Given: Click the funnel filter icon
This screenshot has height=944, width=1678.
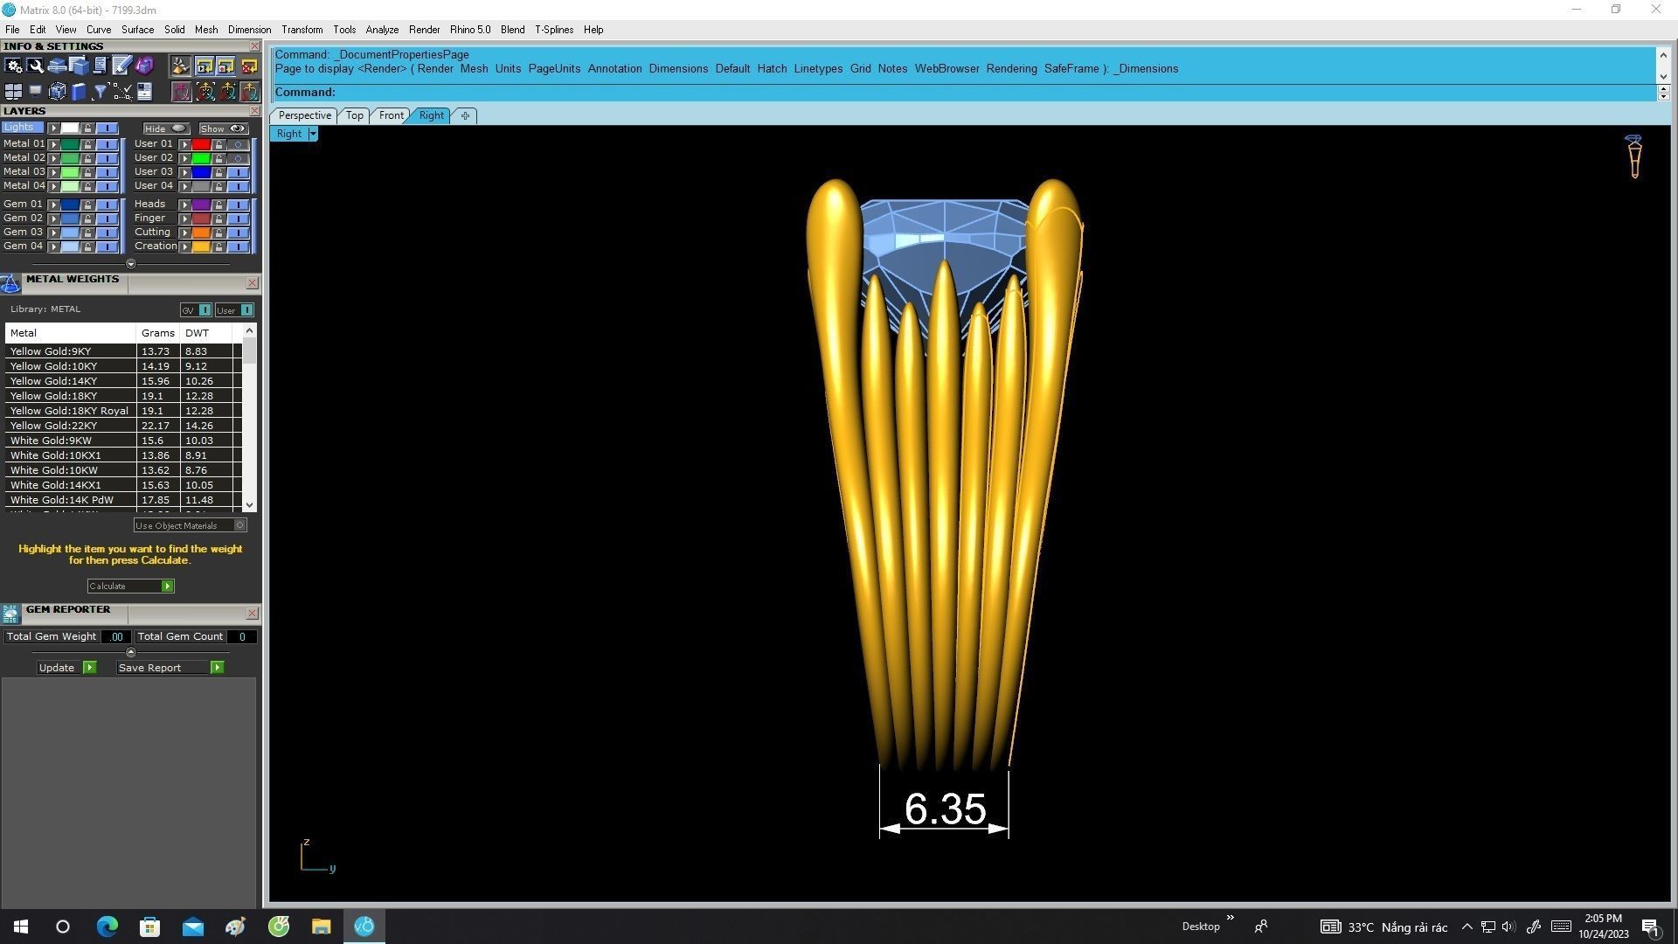Looking at the screenshot, I should coord(100,91).
